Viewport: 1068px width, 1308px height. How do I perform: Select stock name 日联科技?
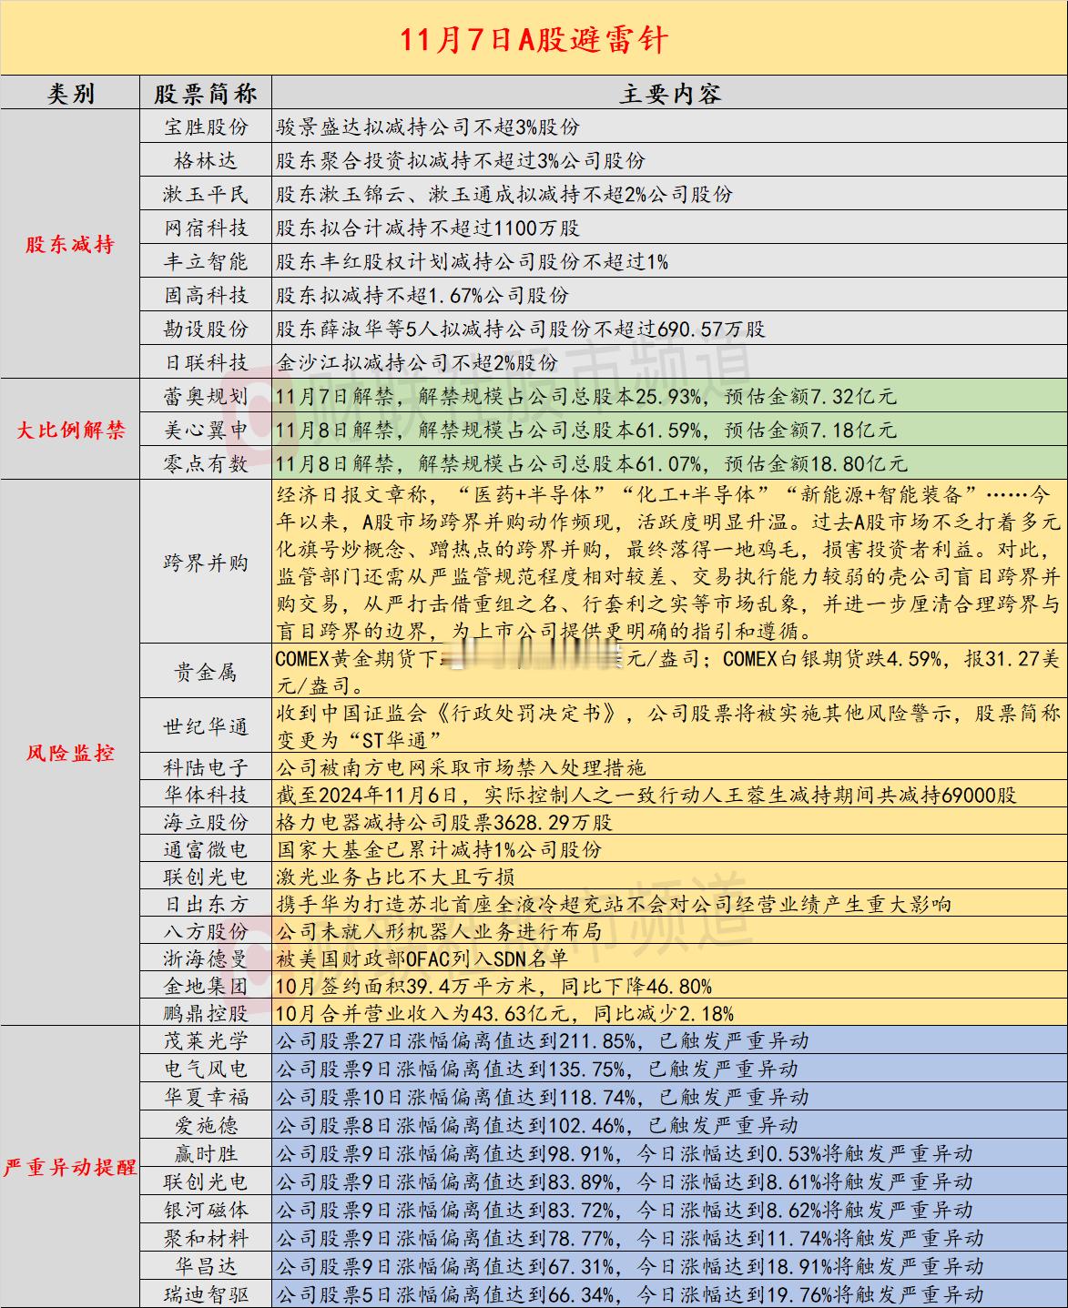point(206,362)
